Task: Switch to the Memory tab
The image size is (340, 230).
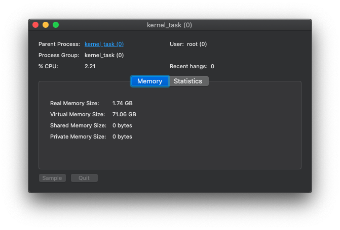Action: (x=149, y=81)
